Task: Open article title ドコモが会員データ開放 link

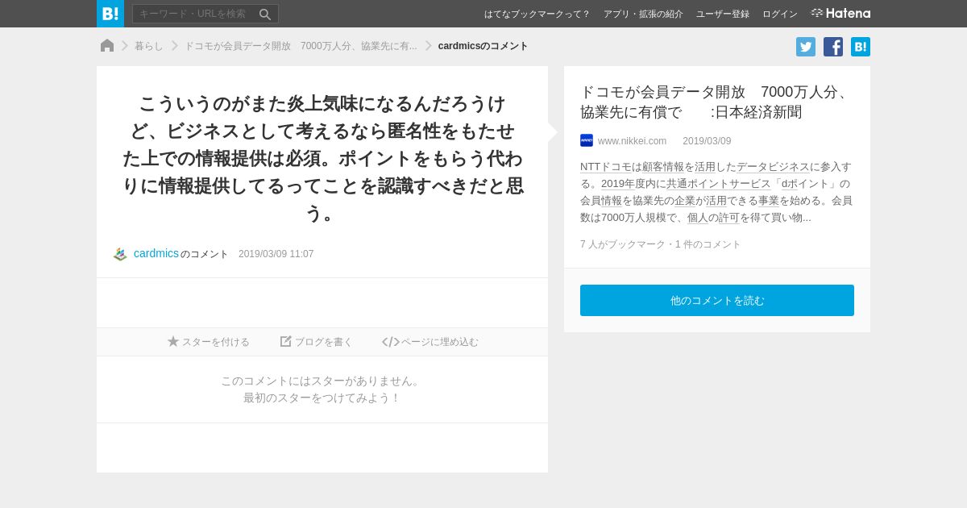Action: (717, 102)
